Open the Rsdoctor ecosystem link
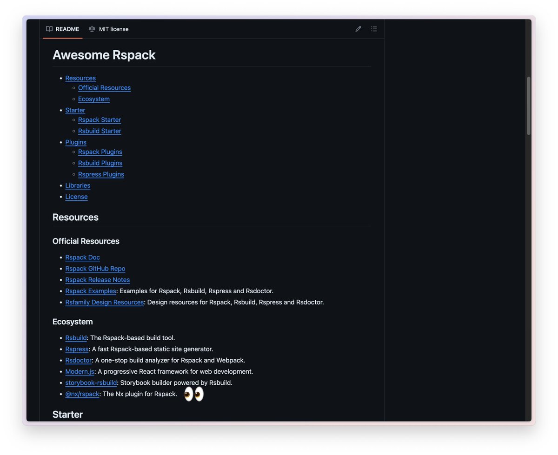Screen dimensions: 558x455 click(x=79, y=360)
